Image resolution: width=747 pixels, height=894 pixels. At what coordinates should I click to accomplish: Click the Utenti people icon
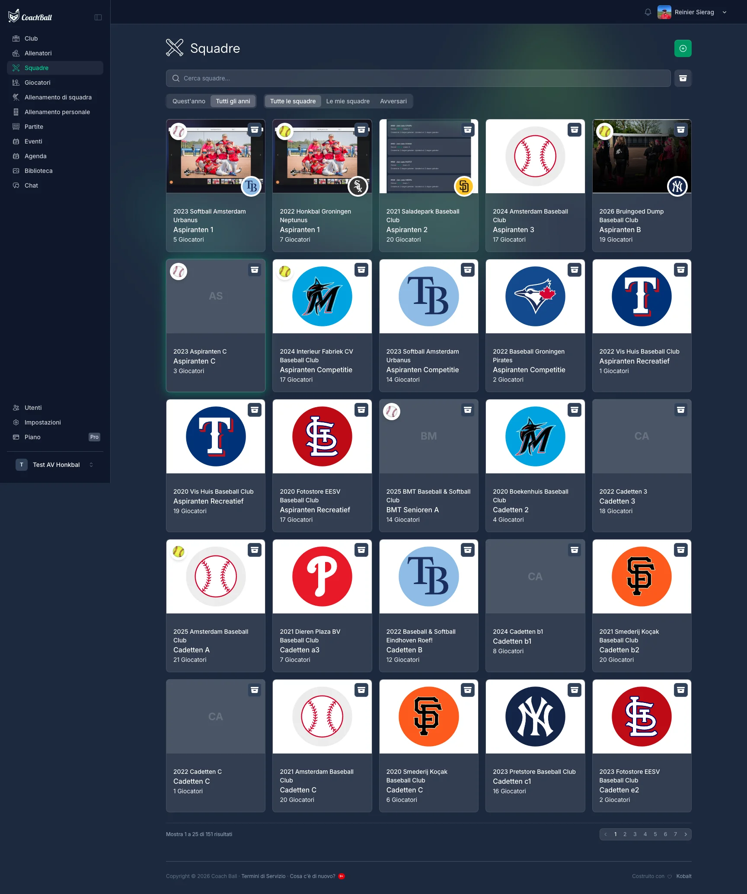pyautogui.click(x=16, y=408)
